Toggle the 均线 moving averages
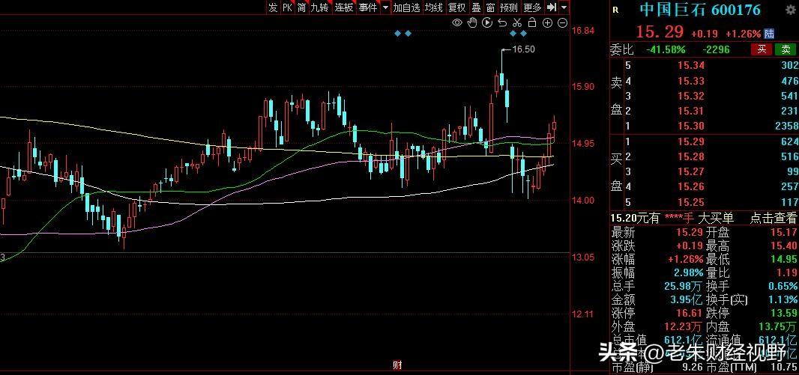The height and width of the screenshot is (375, 799). click(434, 7)
